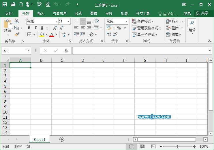
Task: Run spelling check from quick access toolbar
Action: point(39,4)
